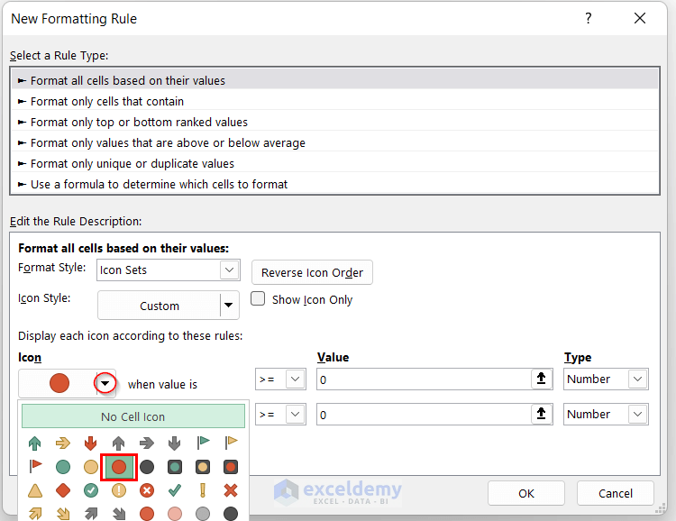Choose the red diamond icon

tap(63, 490)
